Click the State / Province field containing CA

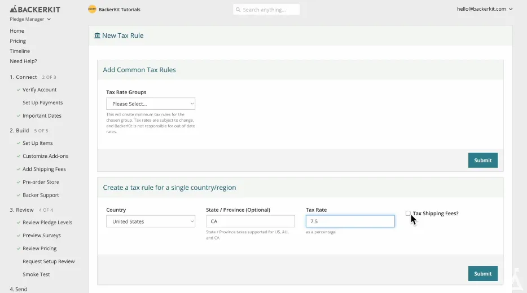[251, 221]
